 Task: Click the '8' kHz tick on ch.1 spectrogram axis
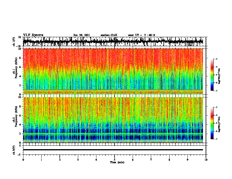tap(20, 58)
